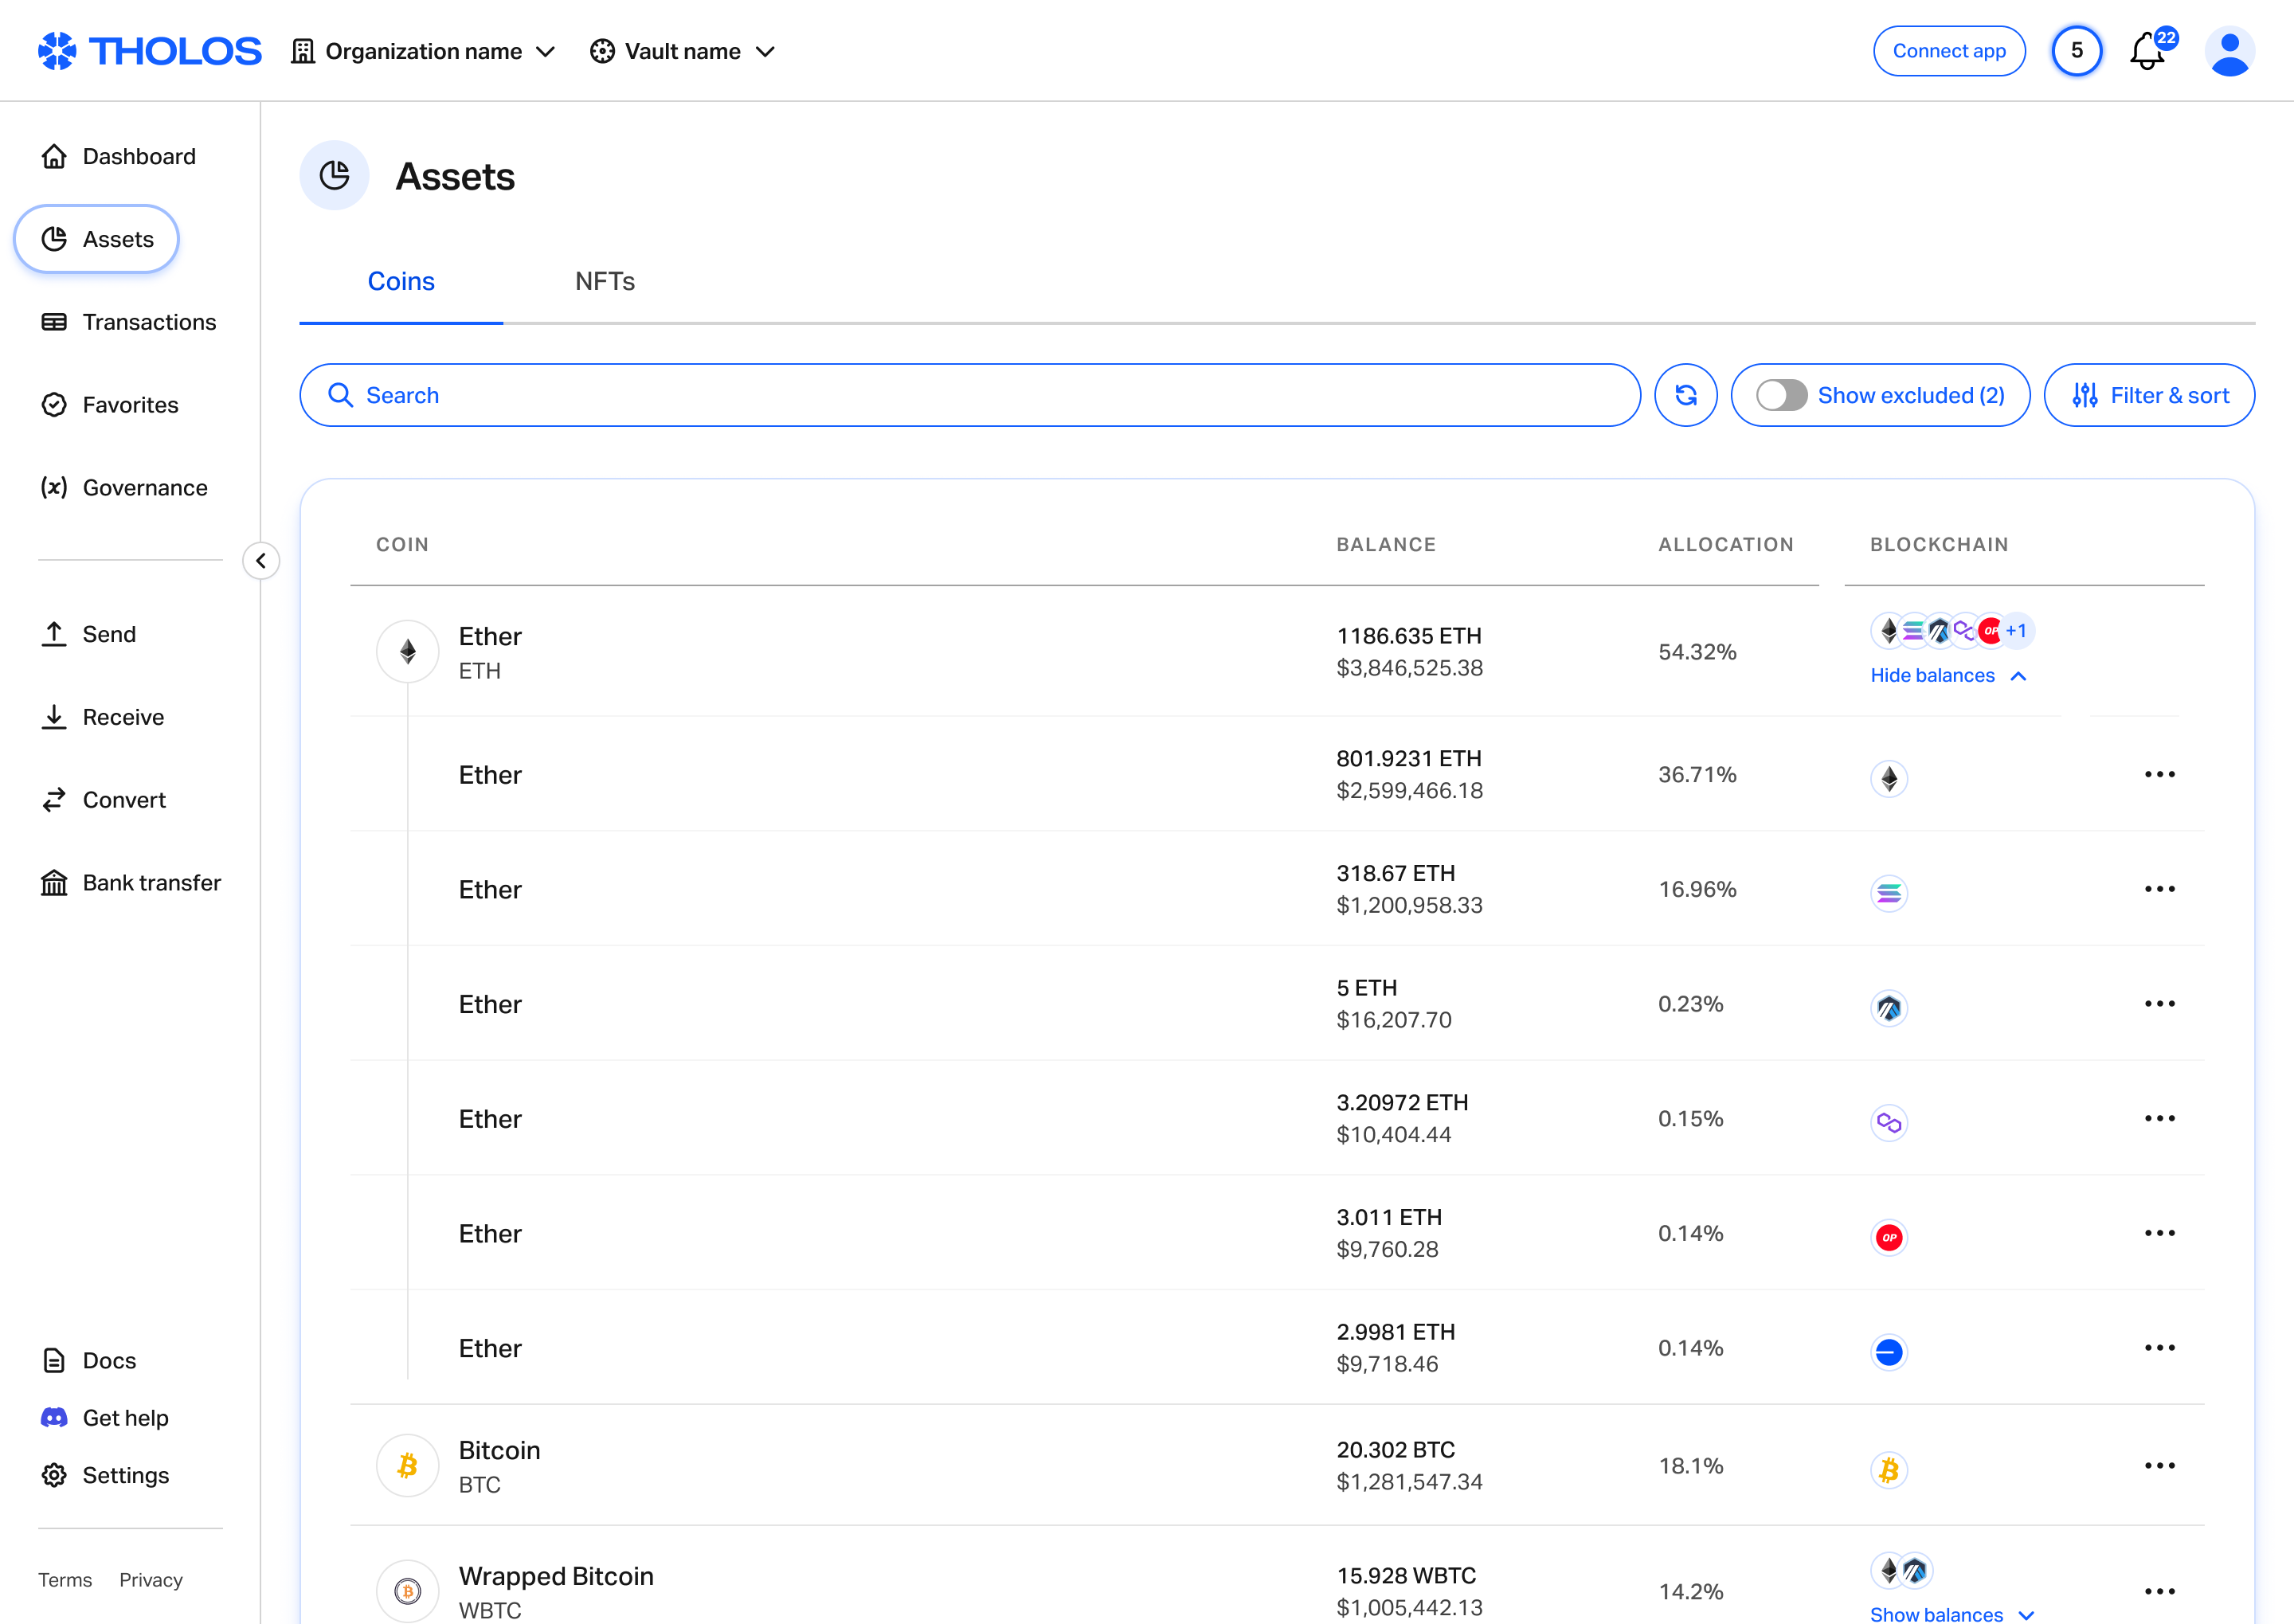Switch to the NFTs tab
This screenshot has width=2294, height=1624.
tap(604, 281)
